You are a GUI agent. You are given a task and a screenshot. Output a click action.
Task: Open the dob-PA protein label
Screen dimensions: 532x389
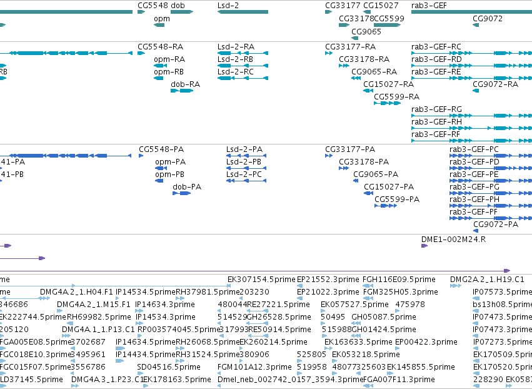[187, 187]
